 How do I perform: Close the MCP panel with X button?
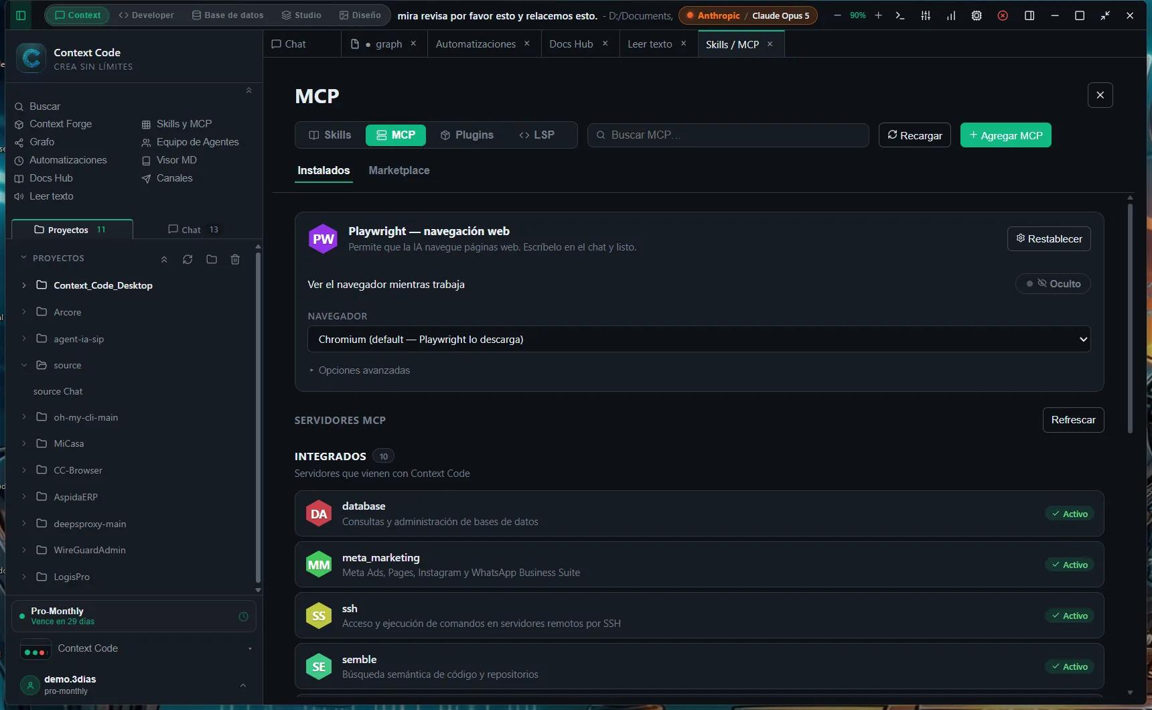pyautogui.click(x=1100, y=95)
